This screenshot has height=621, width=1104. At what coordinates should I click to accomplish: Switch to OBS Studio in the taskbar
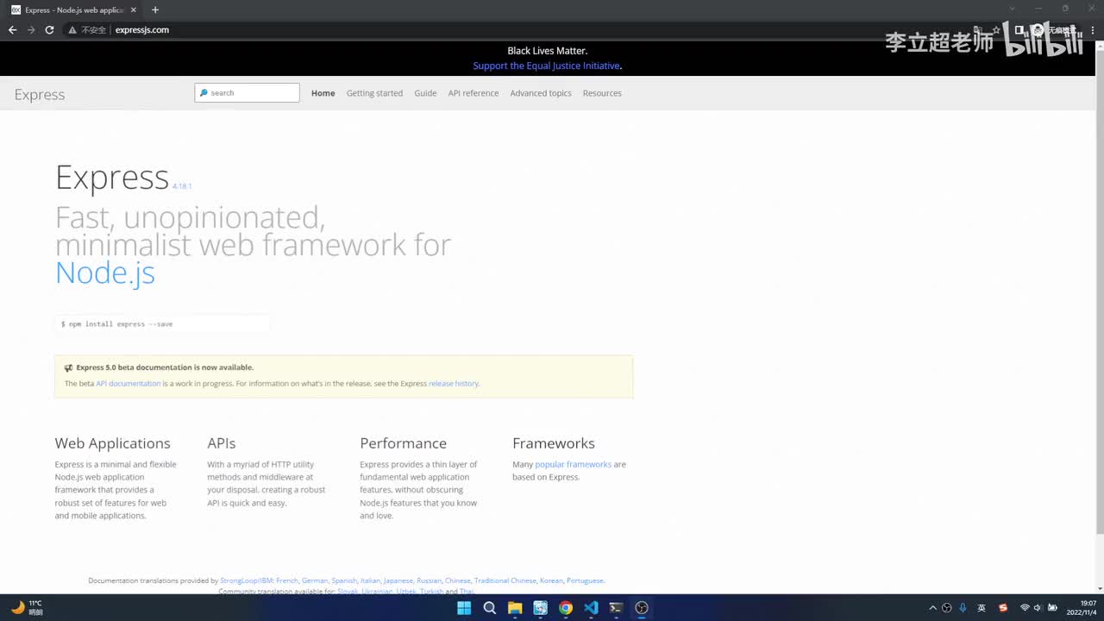[642, 608]
